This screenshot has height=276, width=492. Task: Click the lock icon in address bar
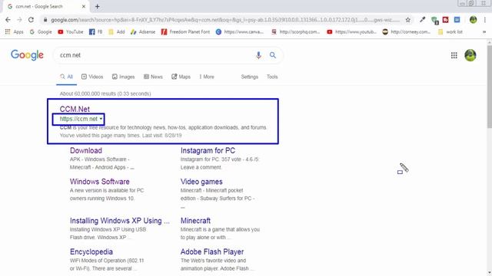click(x=45, y=20)
